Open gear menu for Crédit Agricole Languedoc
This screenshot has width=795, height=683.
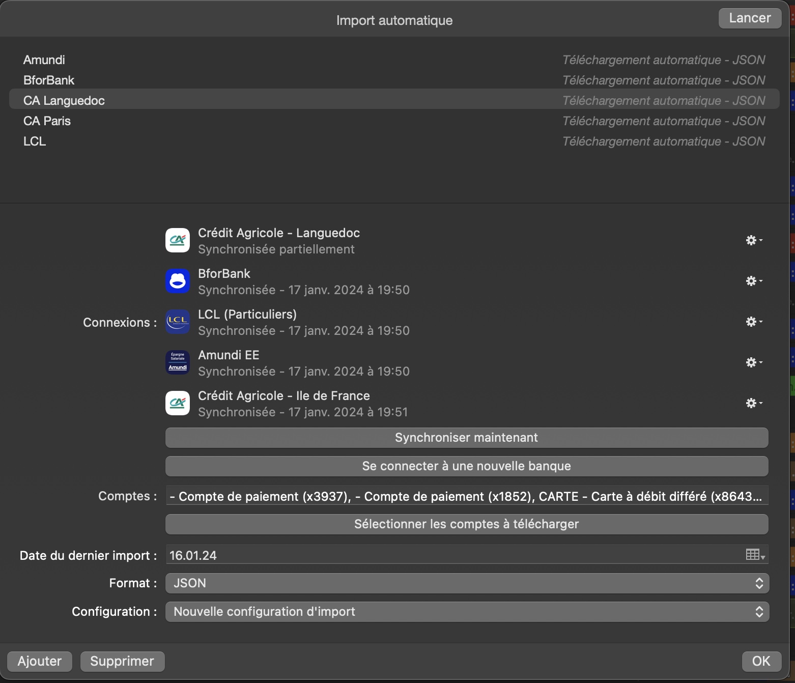[754, 240]
